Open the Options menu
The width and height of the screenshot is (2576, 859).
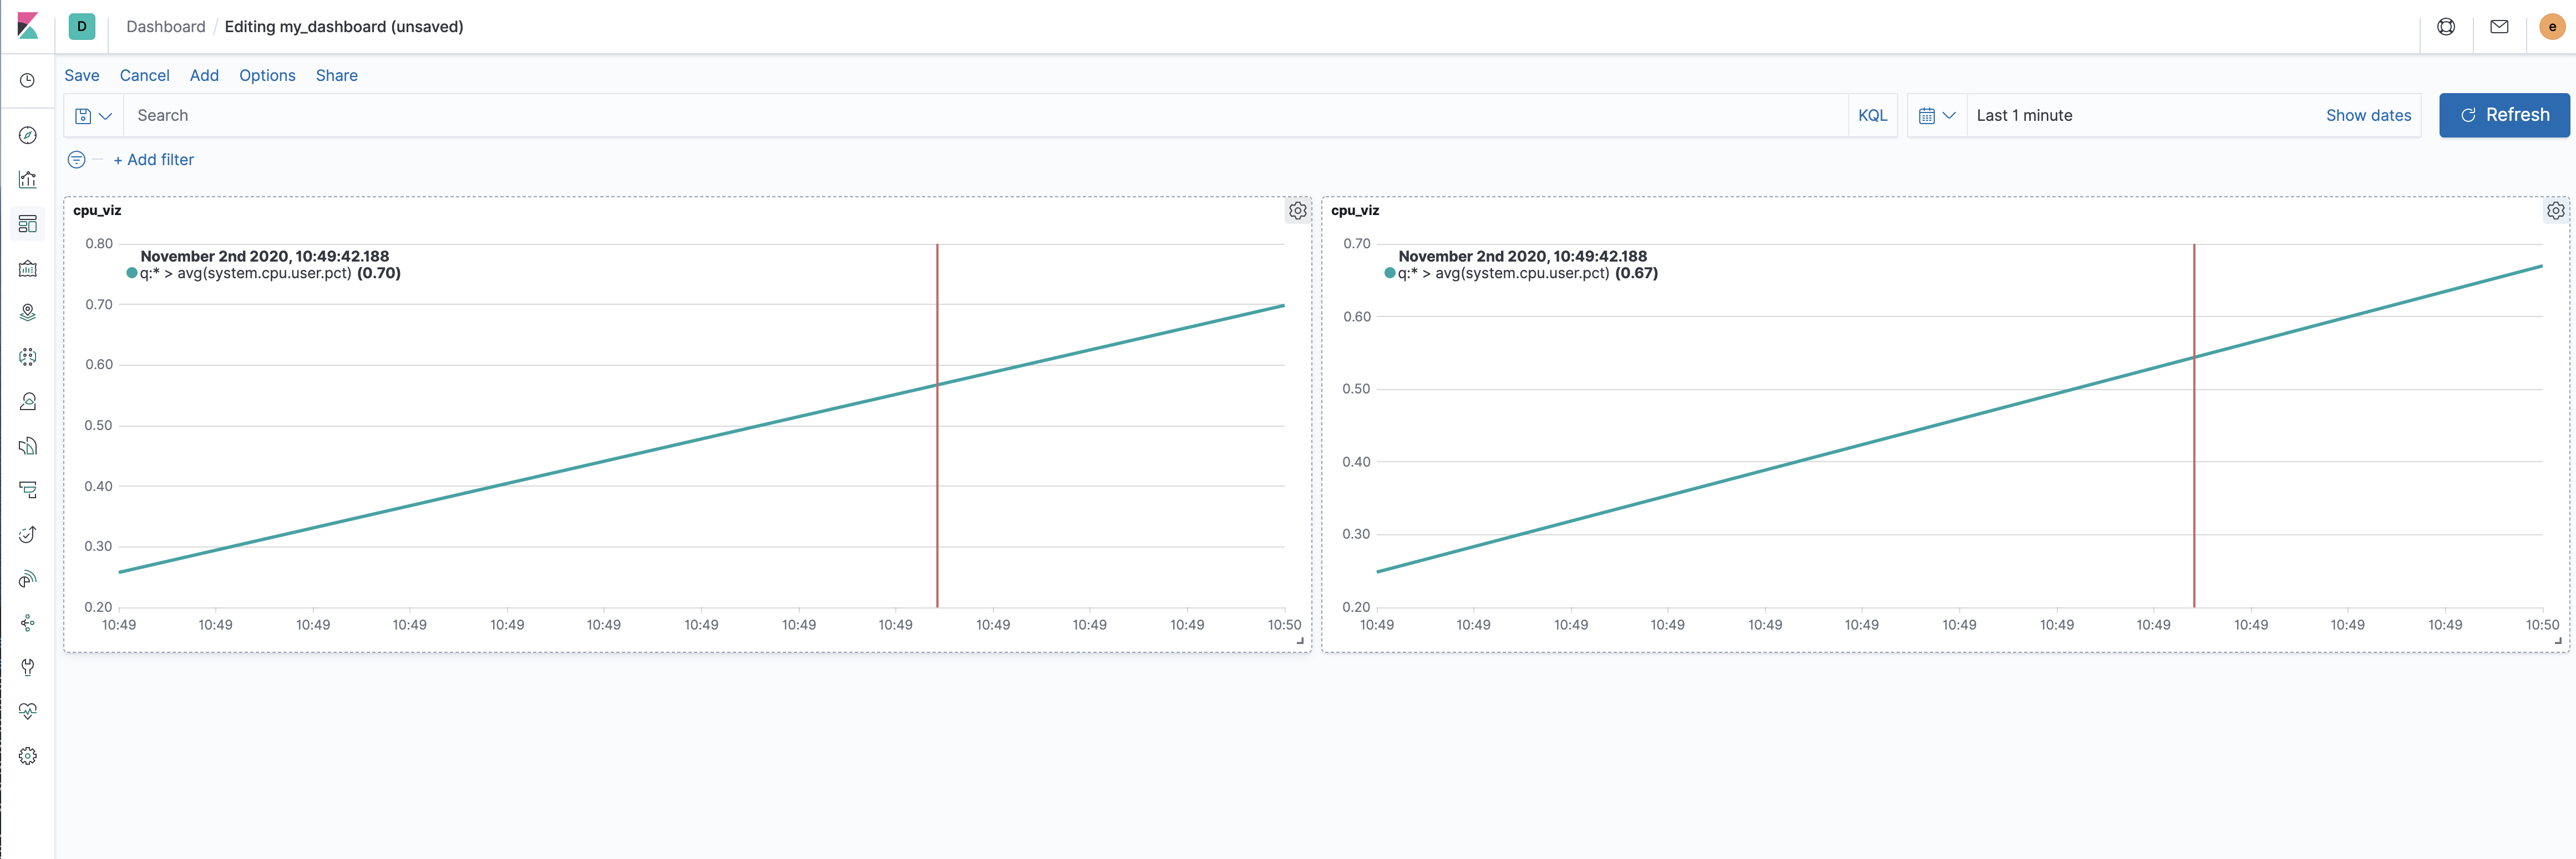pos(266,75)
